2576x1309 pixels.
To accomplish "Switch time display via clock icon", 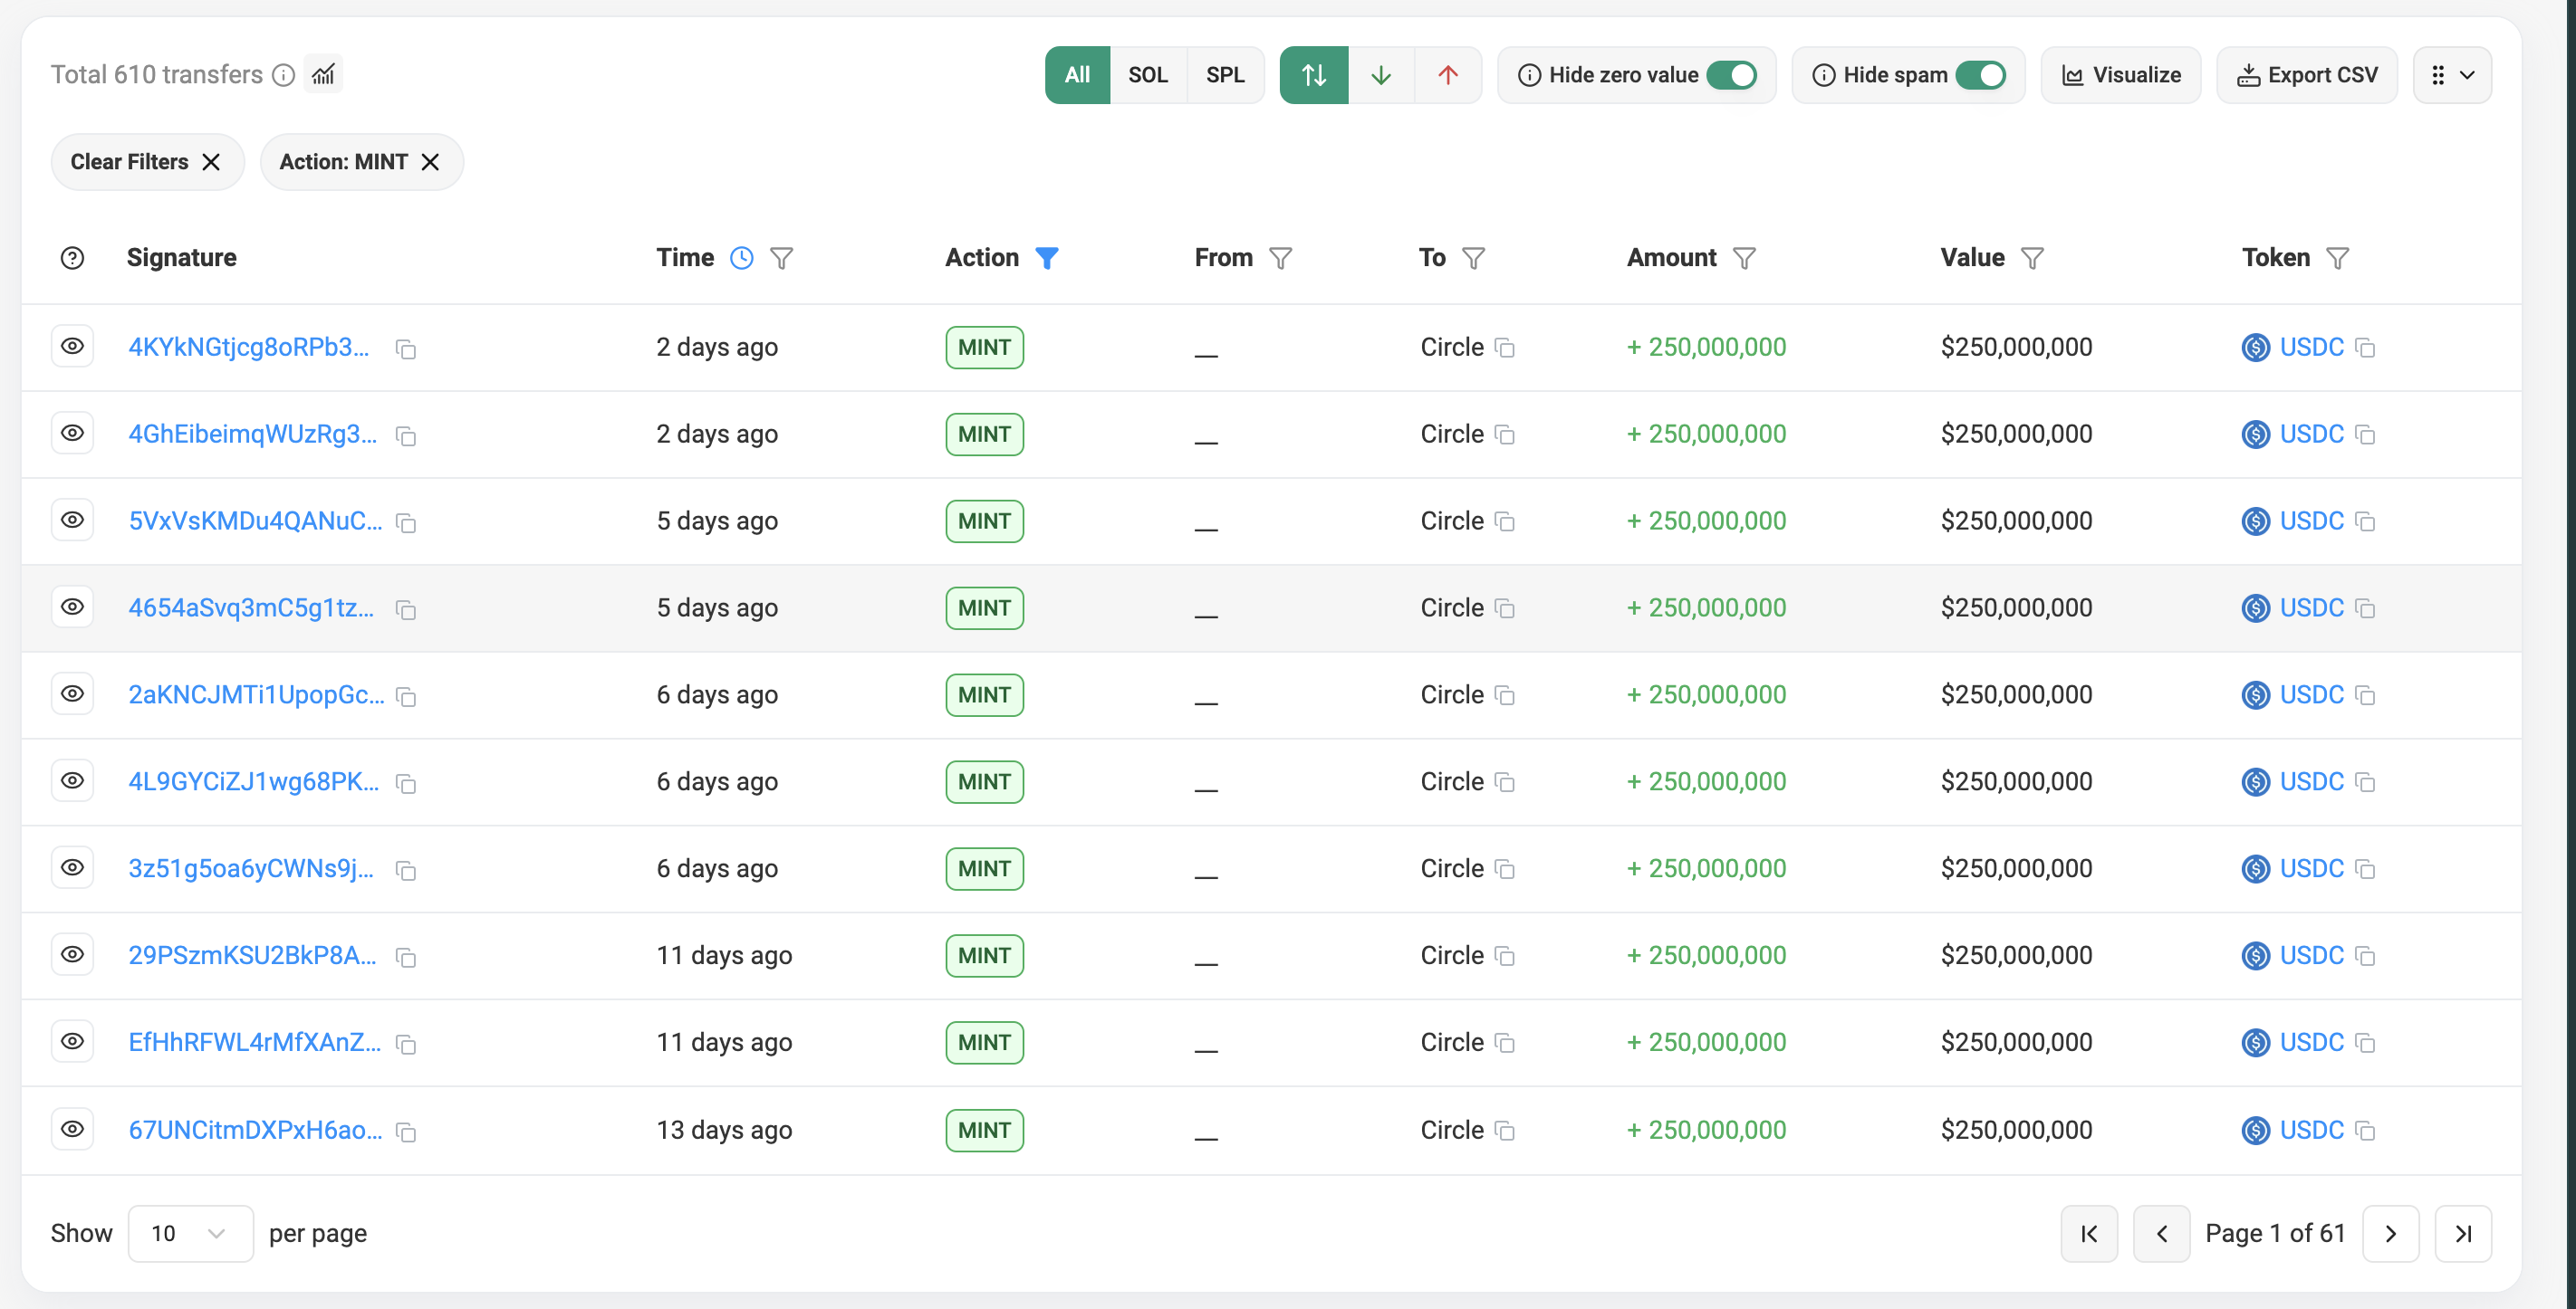I will click(741, 259).
